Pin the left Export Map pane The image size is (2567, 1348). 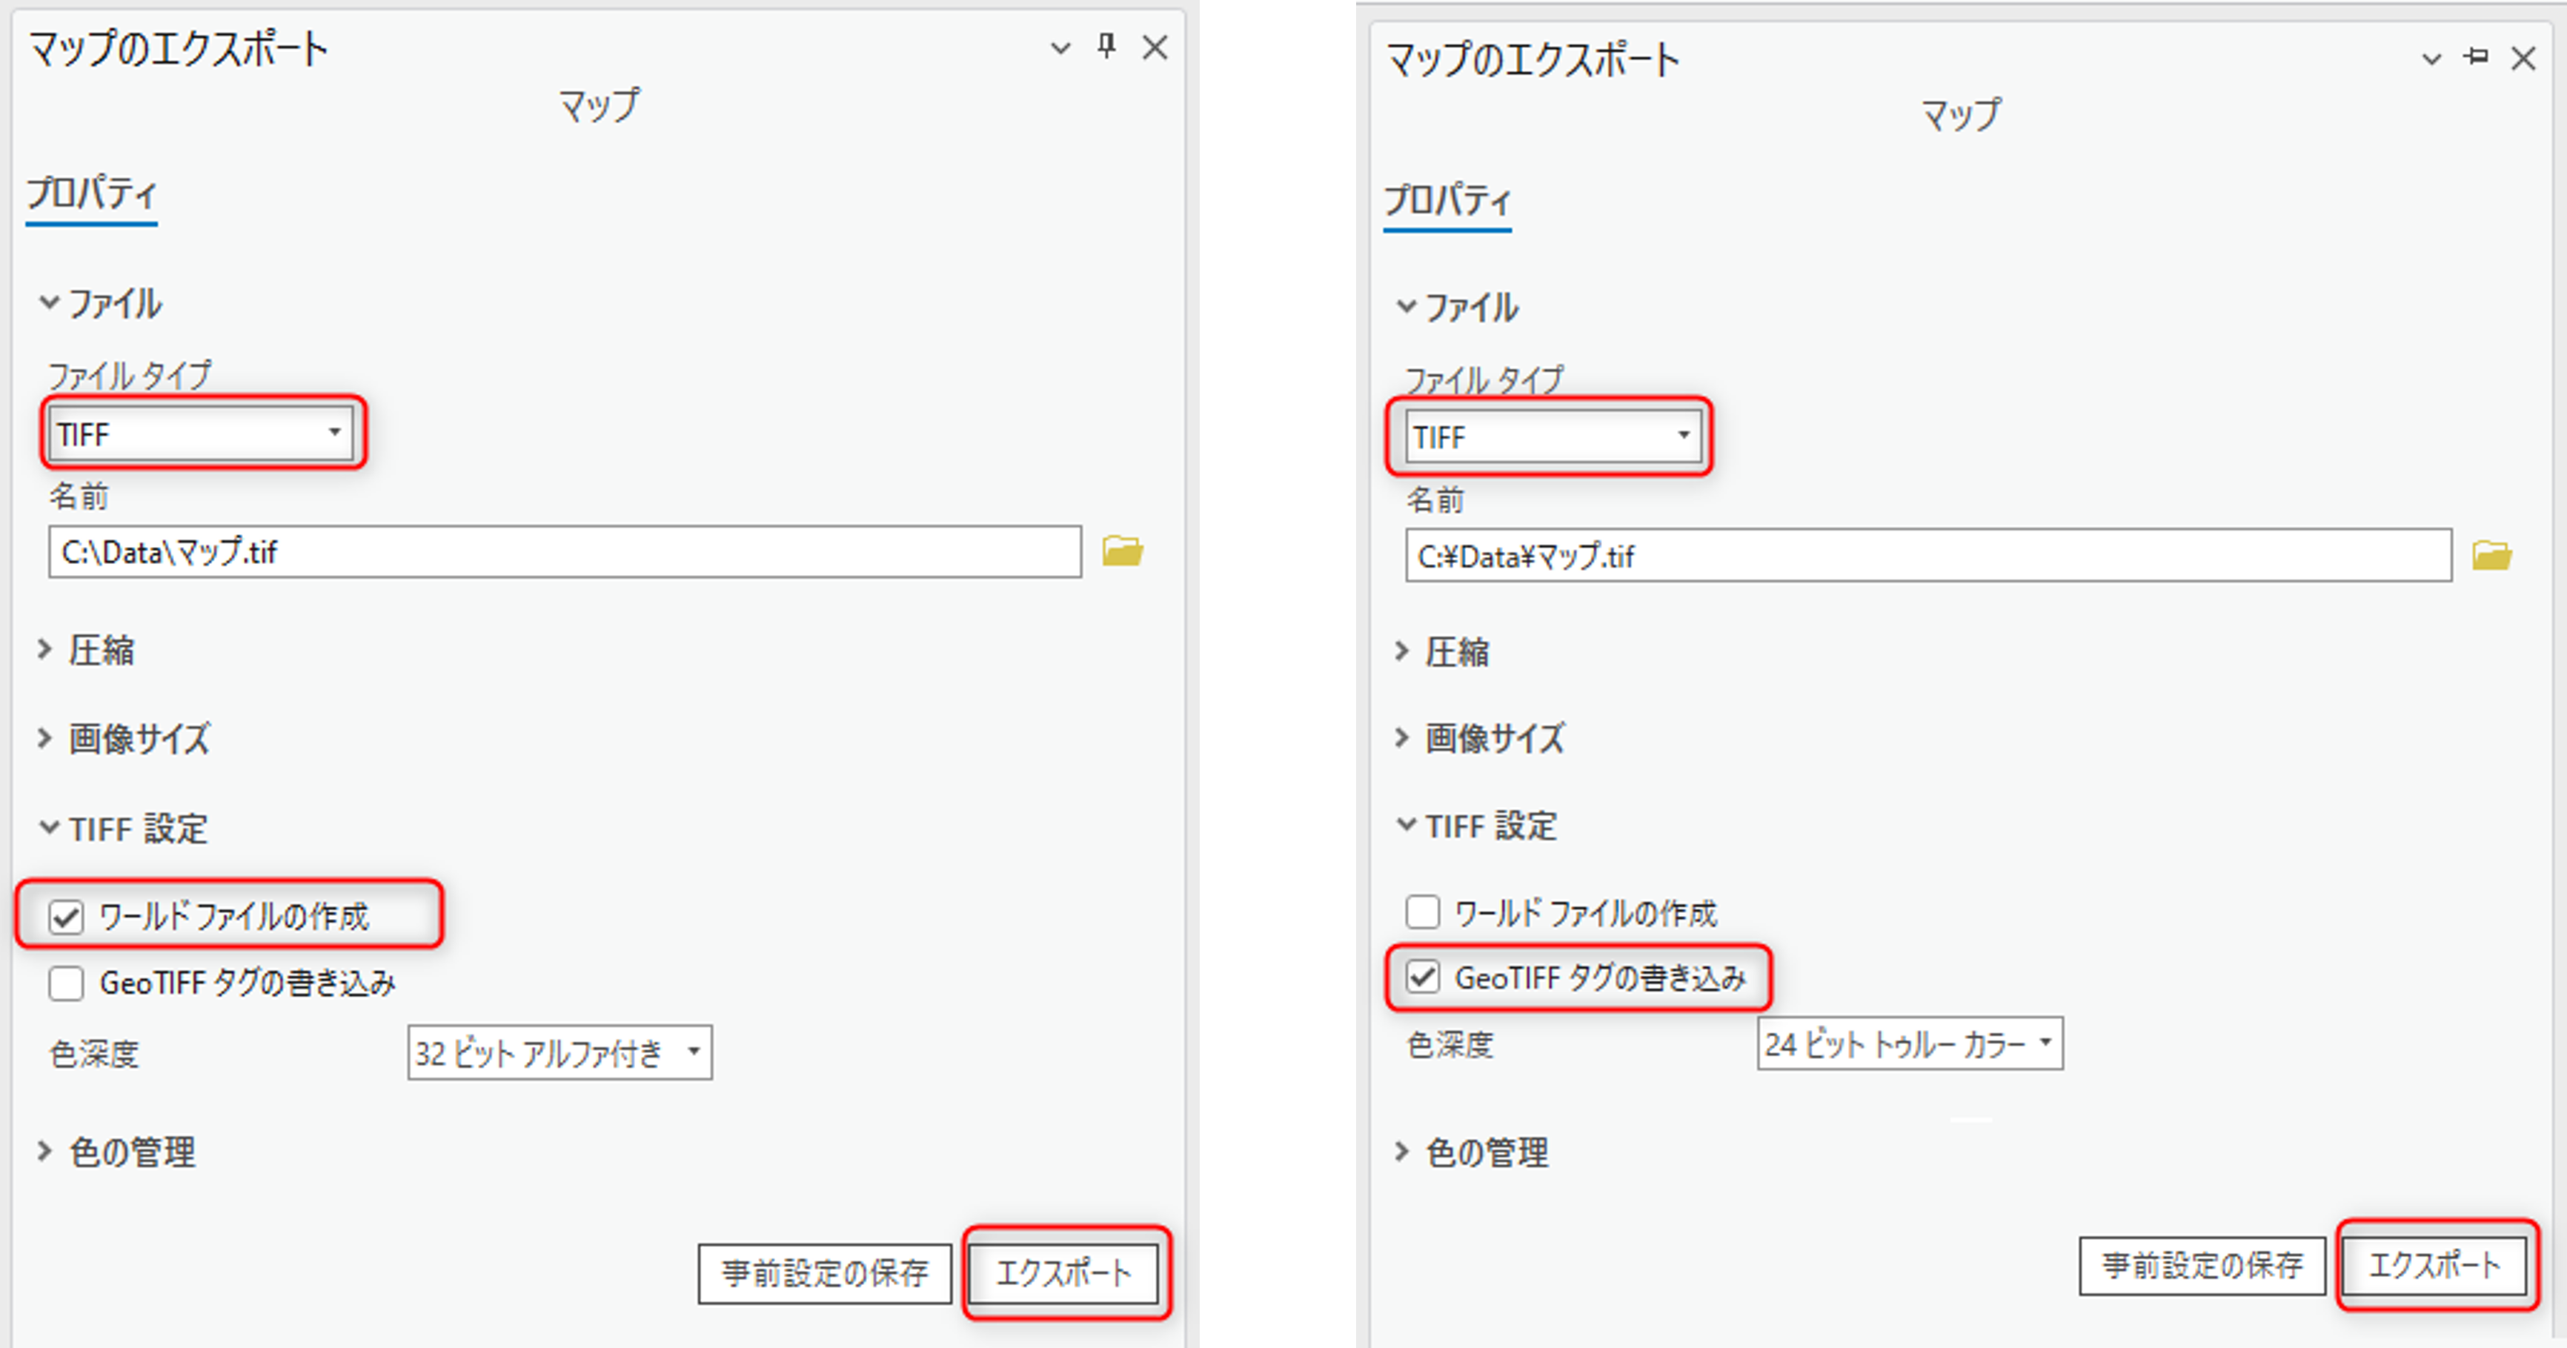tap(1106, 46)
